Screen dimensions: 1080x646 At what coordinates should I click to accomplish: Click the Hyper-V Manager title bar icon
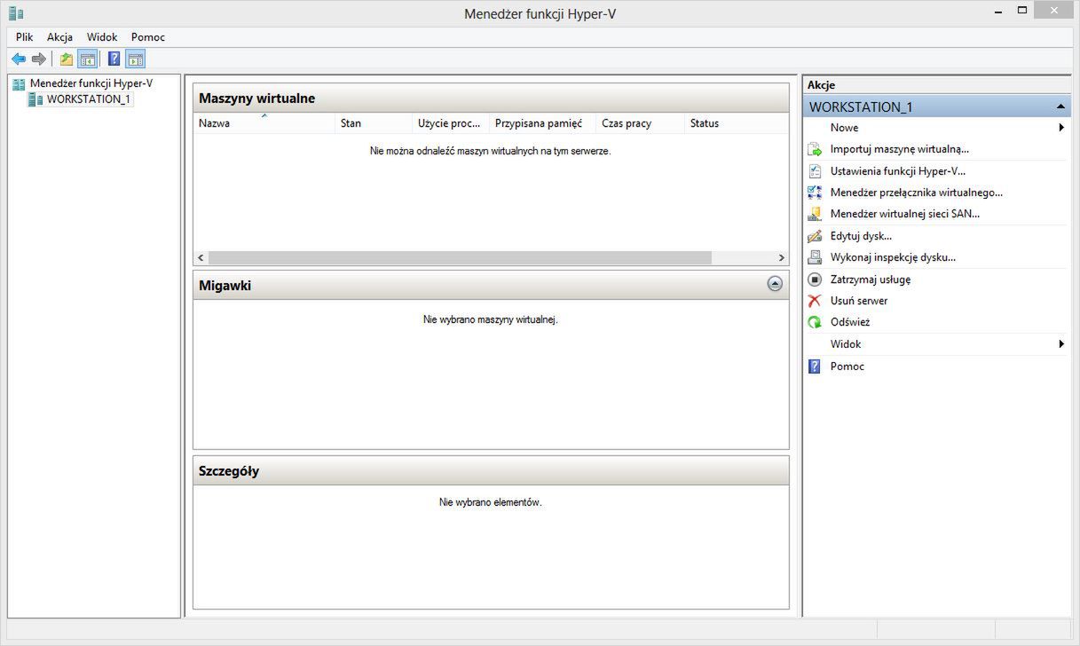click(16, 13)
